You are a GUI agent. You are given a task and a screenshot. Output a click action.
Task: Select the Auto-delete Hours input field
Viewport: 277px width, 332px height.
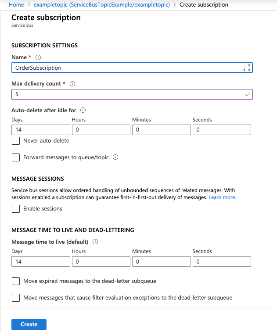[x=101, y=130]
